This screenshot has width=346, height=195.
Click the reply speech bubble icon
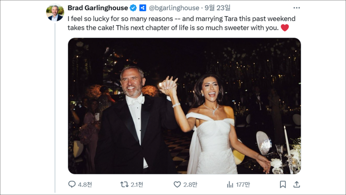[x=72, y=184]
